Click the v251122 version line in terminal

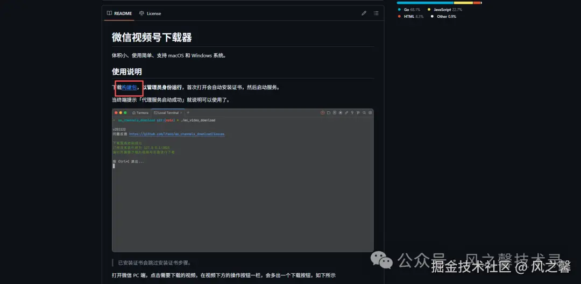[118, 130]
